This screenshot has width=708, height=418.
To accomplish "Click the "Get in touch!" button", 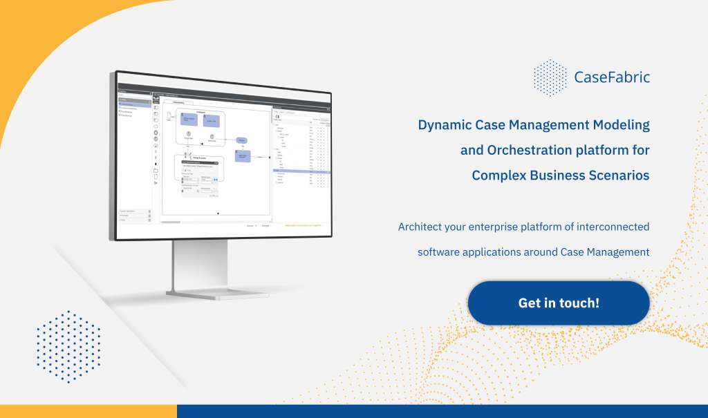I will pos(559,303).
